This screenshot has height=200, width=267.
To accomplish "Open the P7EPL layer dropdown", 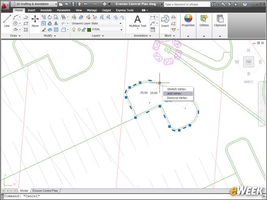I will pyautogui.click(x=121, y=30).
